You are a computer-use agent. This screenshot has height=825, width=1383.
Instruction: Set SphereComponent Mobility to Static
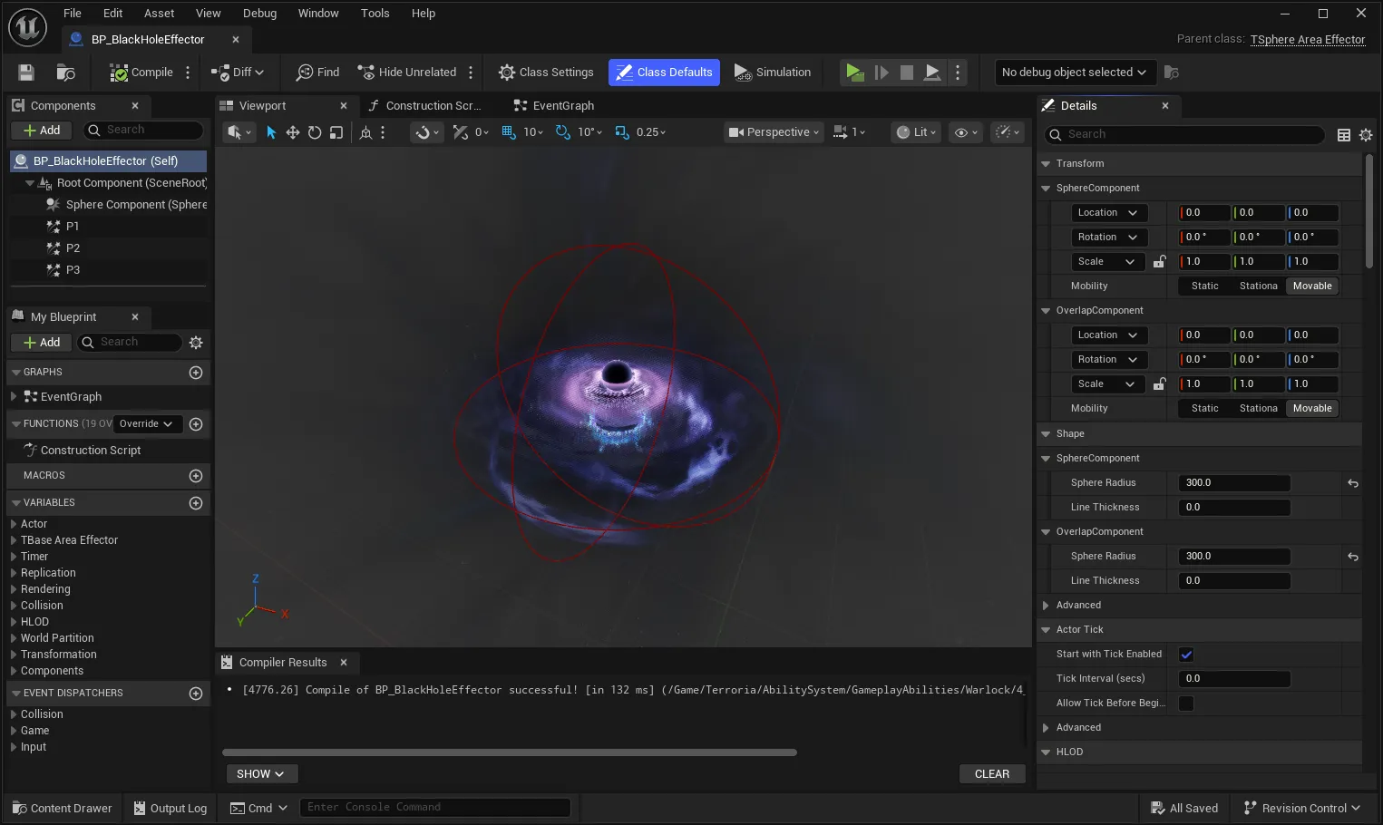click(1205, 286)
